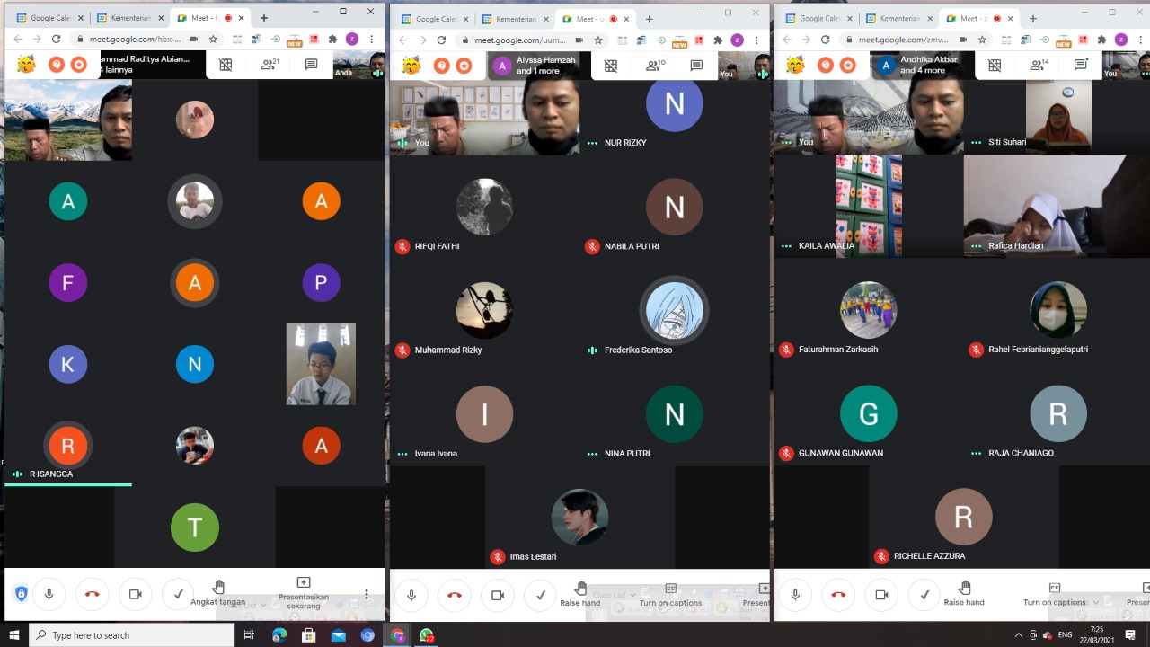Open the participants list showing 21 people
The width and height of the screenshot is (1150, 647).
pyautogui.click(x=270, y=65)
